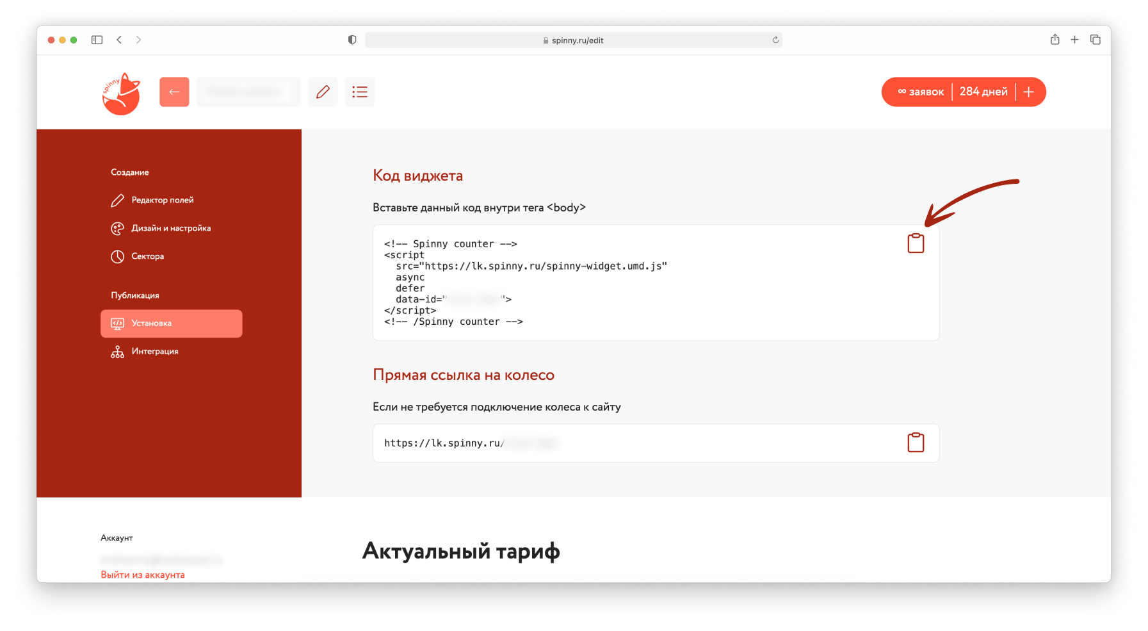Go back with the orange arrow button
This screenshot has width=1148, height=631.
point(174,92)
